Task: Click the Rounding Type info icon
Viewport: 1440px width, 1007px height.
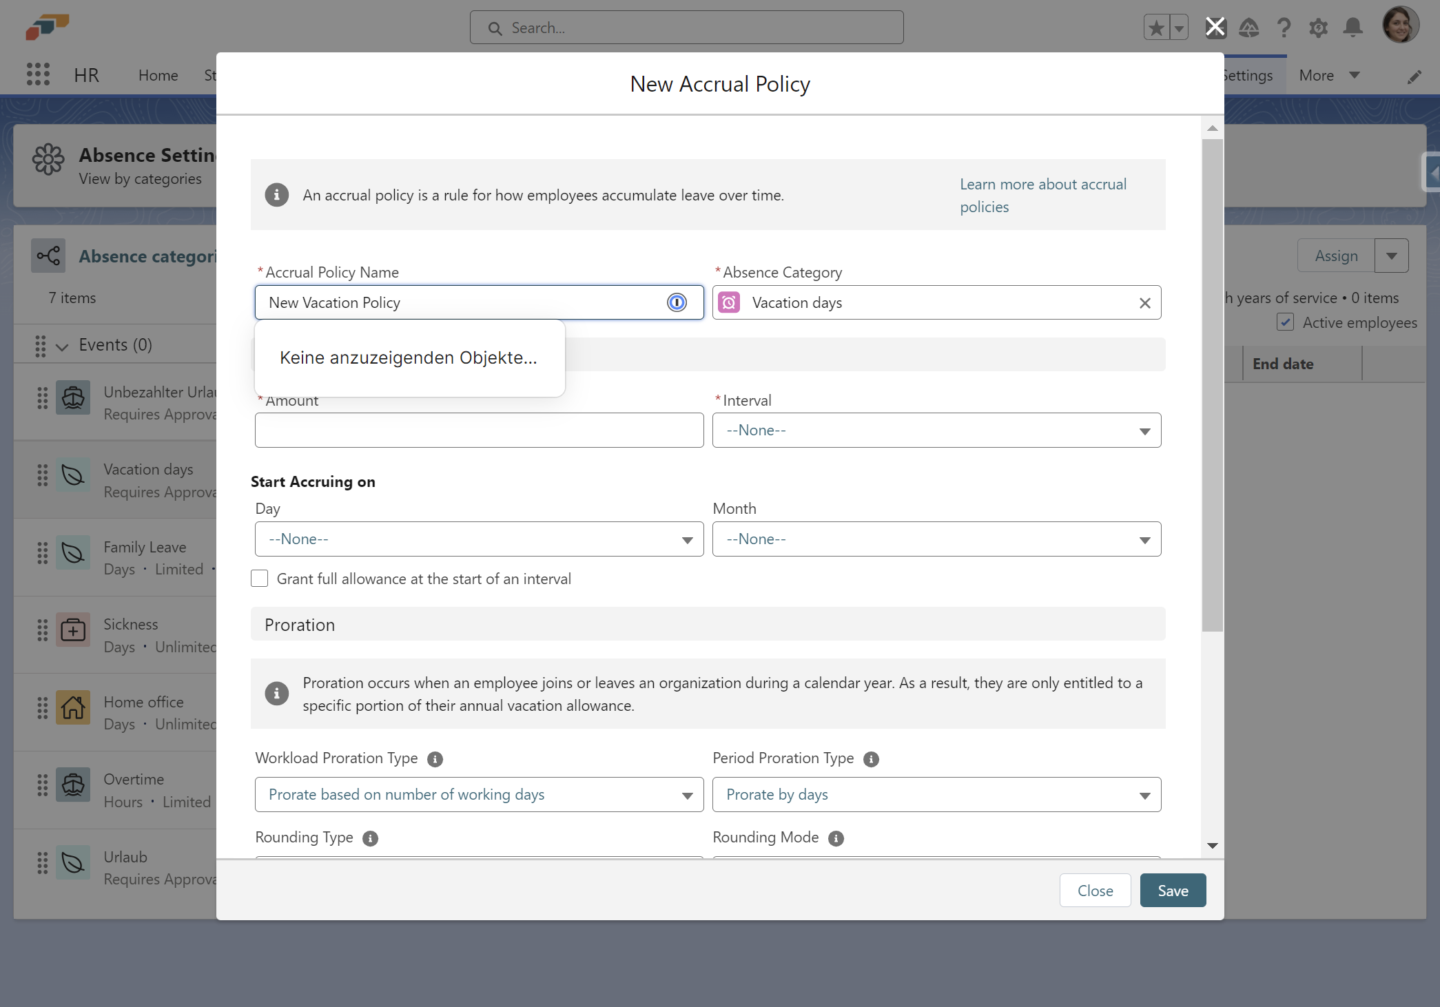Action: tap(370, 838)
